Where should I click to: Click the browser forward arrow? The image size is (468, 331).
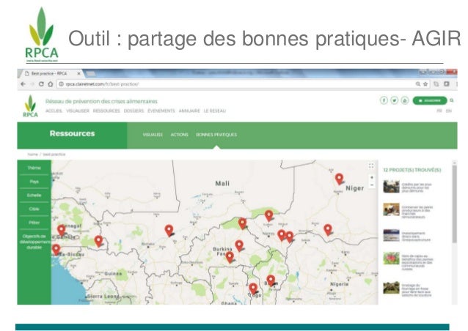coord(32,84)
